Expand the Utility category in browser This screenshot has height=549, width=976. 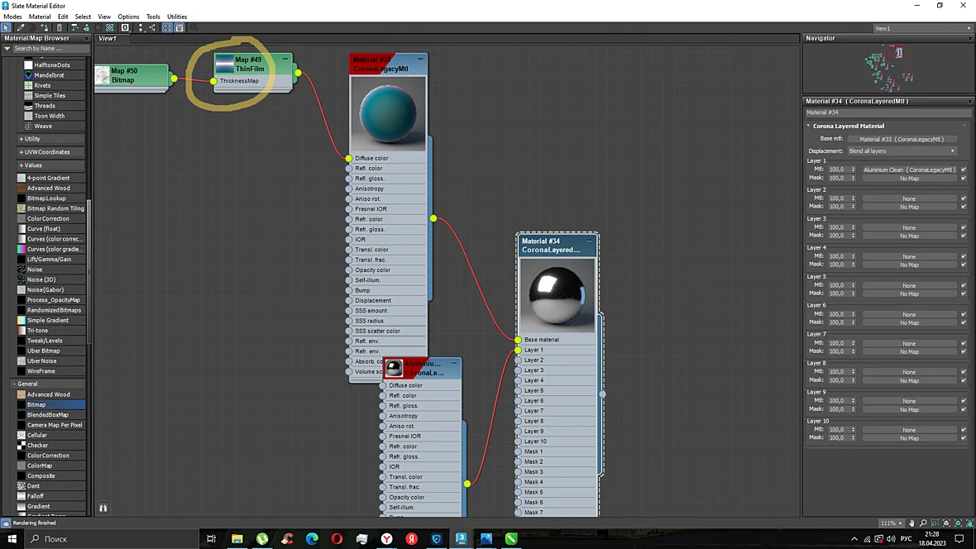30,139
